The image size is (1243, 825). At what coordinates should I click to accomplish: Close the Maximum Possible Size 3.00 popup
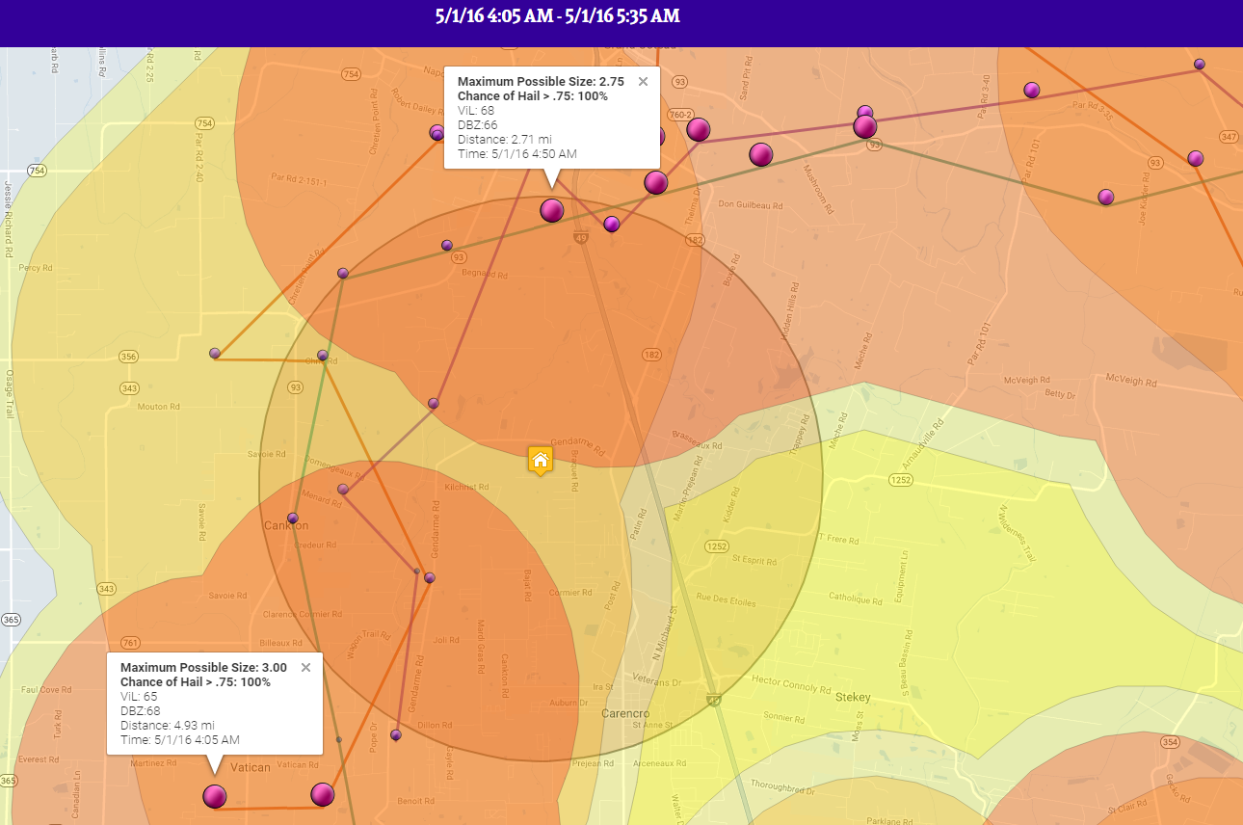[305, 667]
